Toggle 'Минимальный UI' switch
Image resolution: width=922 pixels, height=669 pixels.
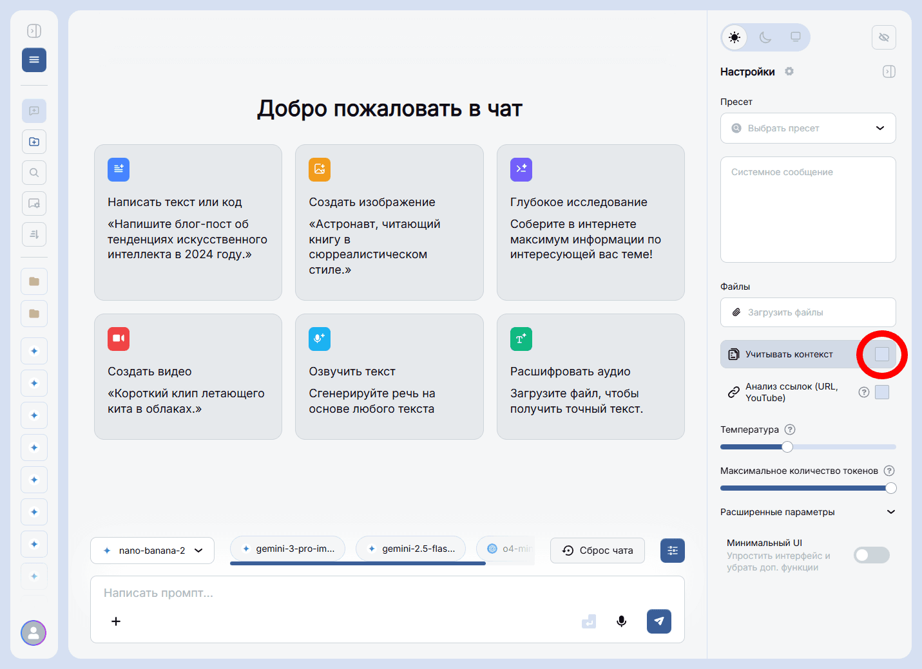871,554
